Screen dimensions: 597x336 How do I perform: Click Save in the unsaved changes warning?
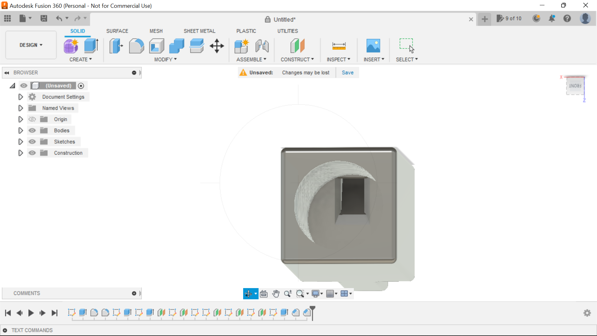click(347, 72)
